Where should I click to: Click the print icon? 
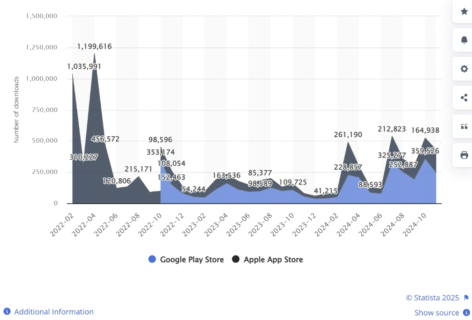pyautogui.click(x=464, y=155)
